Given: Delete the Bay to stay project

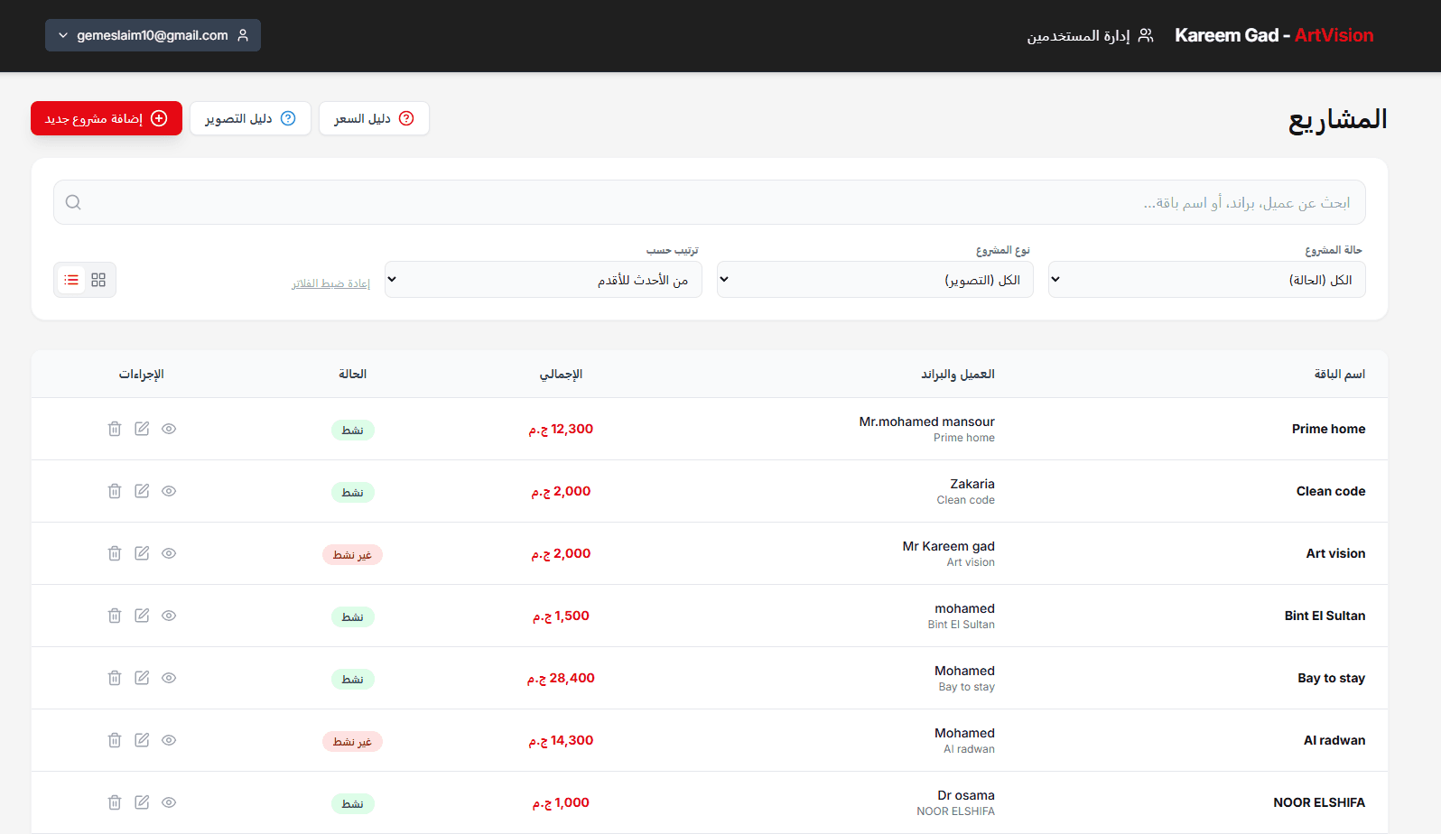Looking at the screenshot, I should point(115,678).
